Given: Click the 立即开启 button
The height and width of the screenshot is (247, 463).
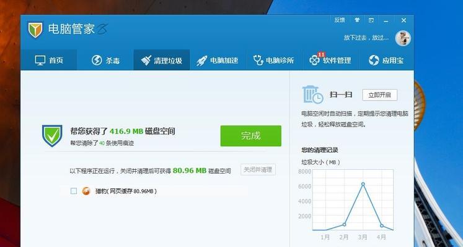Looking at the screenshot, I should pos(380,95).
